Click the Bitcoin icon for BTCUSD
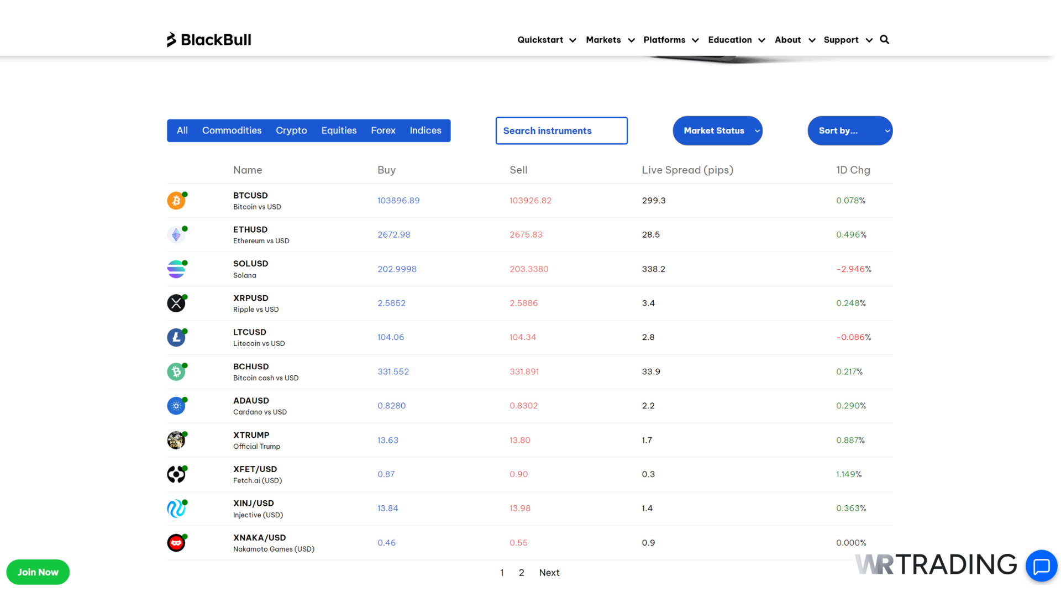The width and height of the screenshot is (1061, 597). click(x=176, y=201)
